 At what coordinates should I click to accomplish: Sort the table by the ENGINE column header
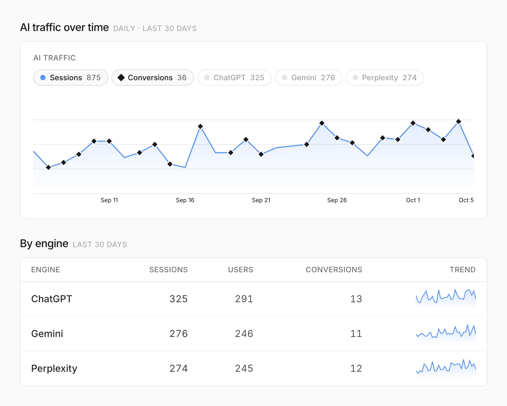pos(46,270)
